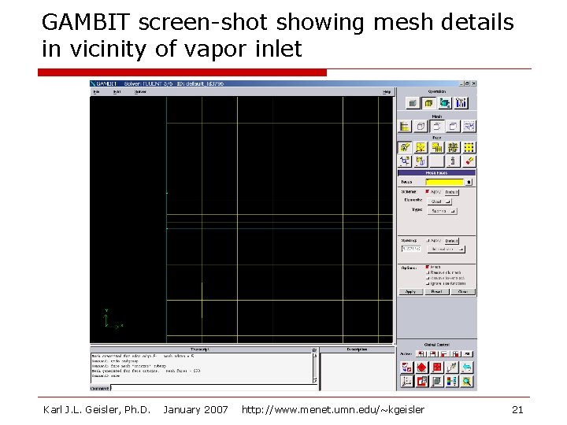This screenshot has height=425, width=567.
Task: Click the Reset button in Mesh Faces
Action: pyautogui.click(x=437, y=292)
